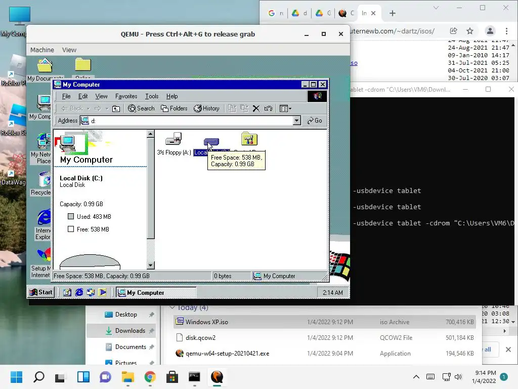Open the Back history dropdown arrow
Image resolution: width=518 pixels, height=389 pixels.
click(88, 108)
